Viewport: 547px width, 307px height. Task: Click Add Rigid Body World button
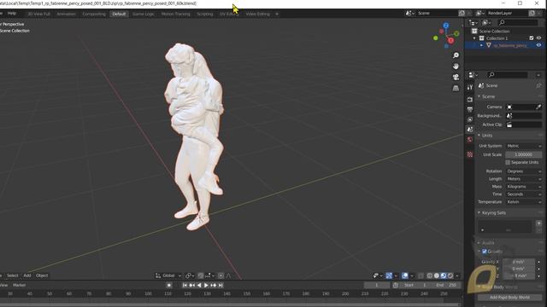(x=509, y=298)
